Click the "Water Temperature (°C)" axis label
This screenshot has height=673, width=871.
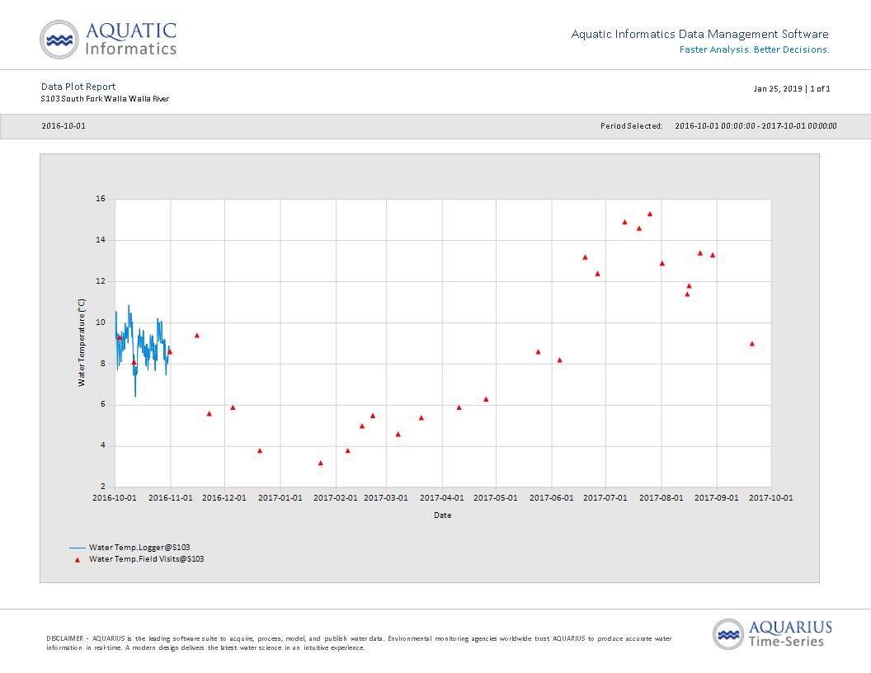pyautogui.click(x=82, y=342)
